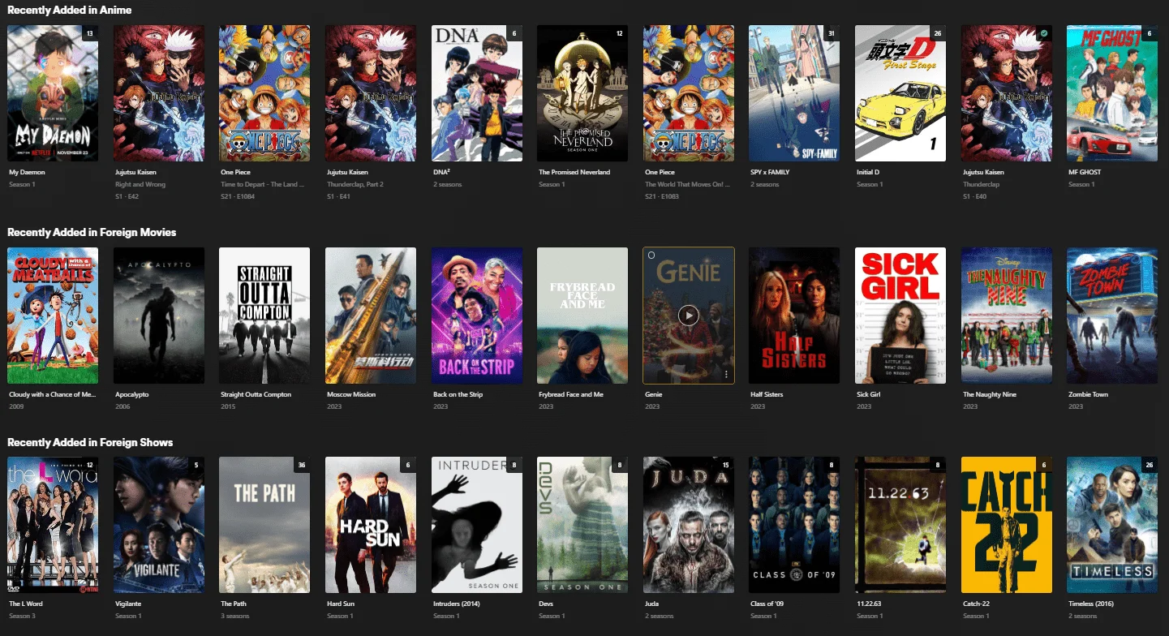This screenshot has height=636, width=1169.
Task: Open The Promised Neverland poster
Action: [582, 93]
